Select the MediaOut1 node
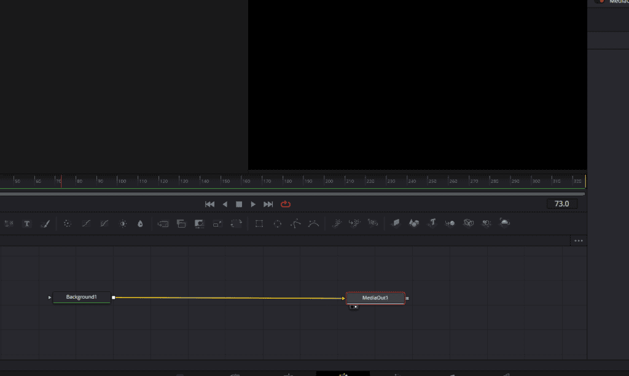 (x=375, y=298)
